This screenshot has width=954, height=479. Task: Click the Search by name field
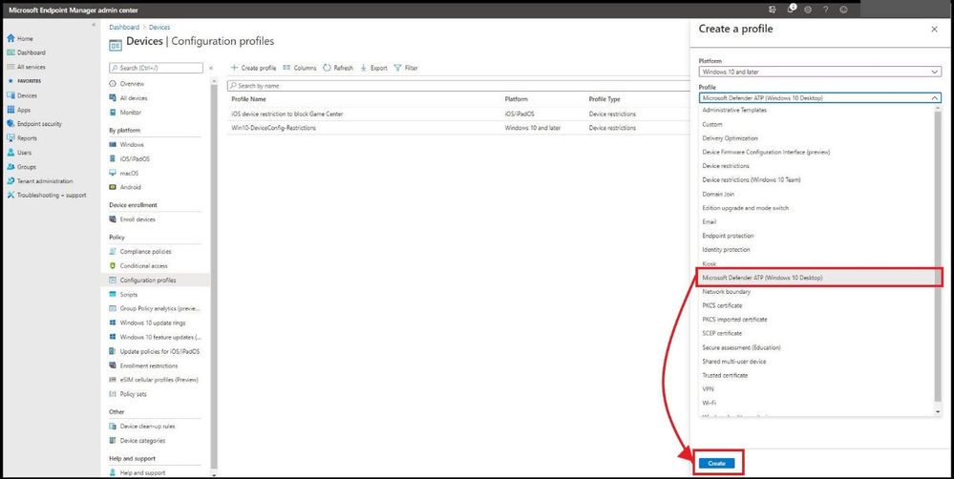tap(458, 86)
